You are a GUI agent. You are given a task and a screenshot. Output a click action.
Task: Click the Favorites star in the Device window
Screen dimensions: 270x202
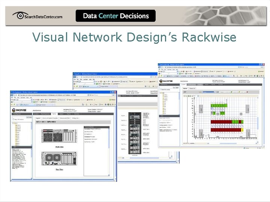coord(12,104)
